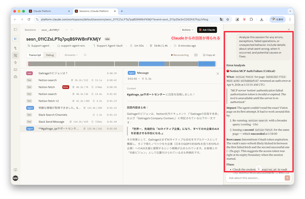Image resolution: width=305 pixels, height=199 pixels.
Task: Select the Notion-search row at 0:01:01
Action: click(71, 94)
